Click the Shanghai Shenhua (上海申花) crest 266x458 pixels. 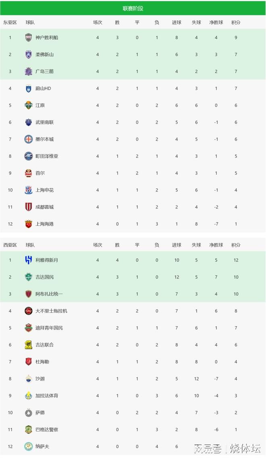click(29, 190)
